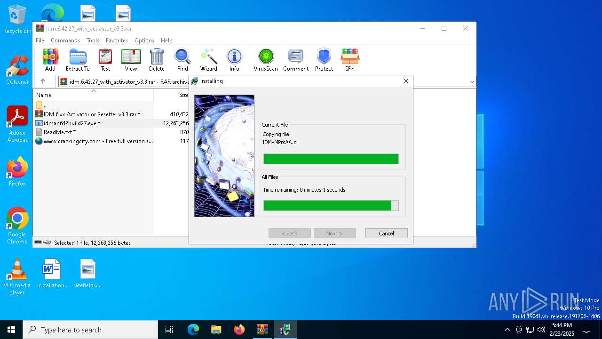Click the Current File progress bar
Viewport: 602px width, 339px height.
click(x=331, y=159)
